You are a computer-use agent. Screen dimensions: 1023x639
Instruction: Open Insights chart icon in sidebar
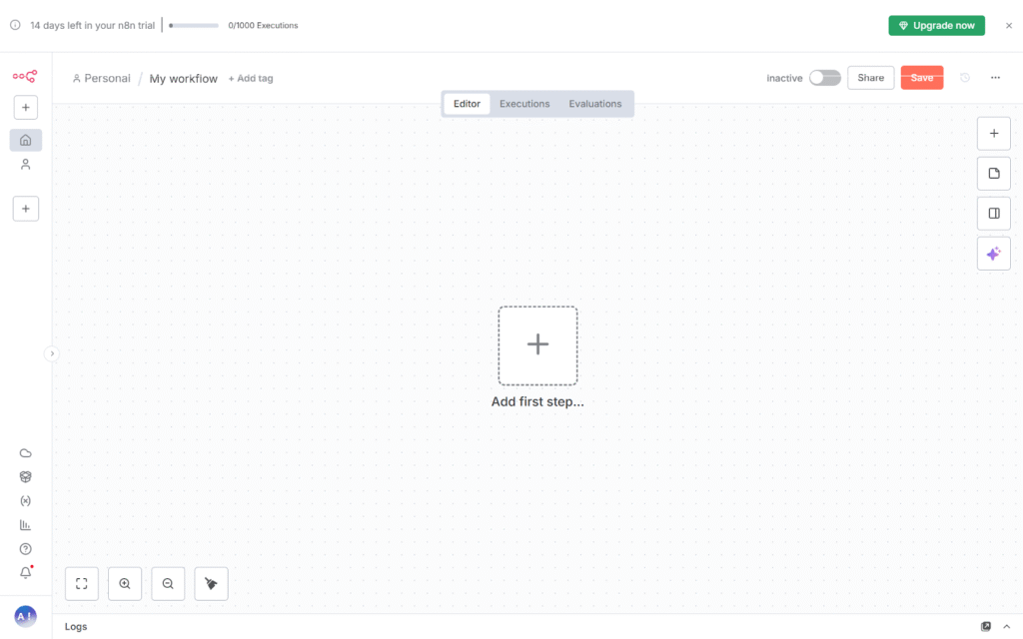pos(26,525)
